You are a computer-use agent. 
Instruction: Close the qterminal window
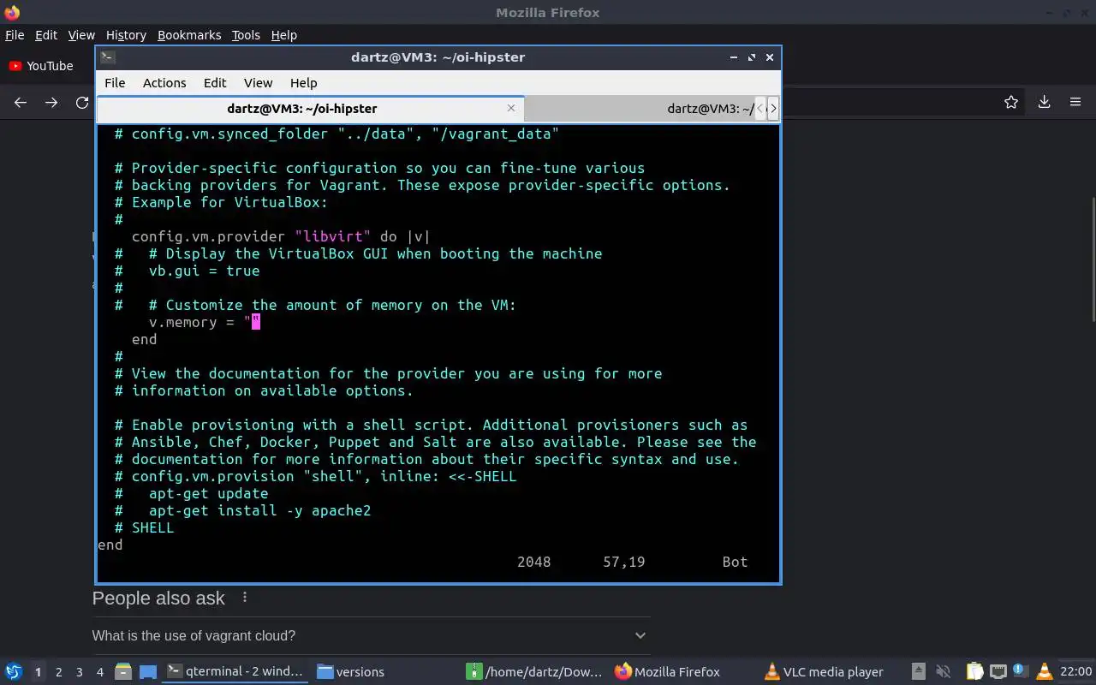pos(770,57)
